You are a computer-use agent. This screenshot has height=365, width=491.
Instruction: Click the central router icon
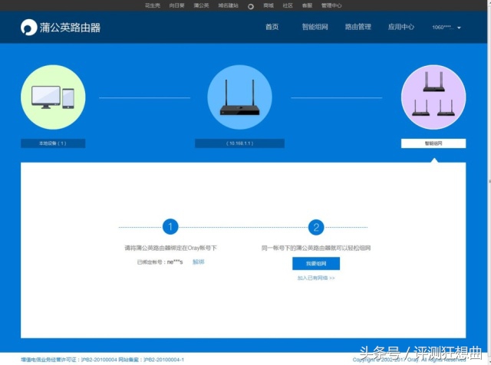pos(239,97)
